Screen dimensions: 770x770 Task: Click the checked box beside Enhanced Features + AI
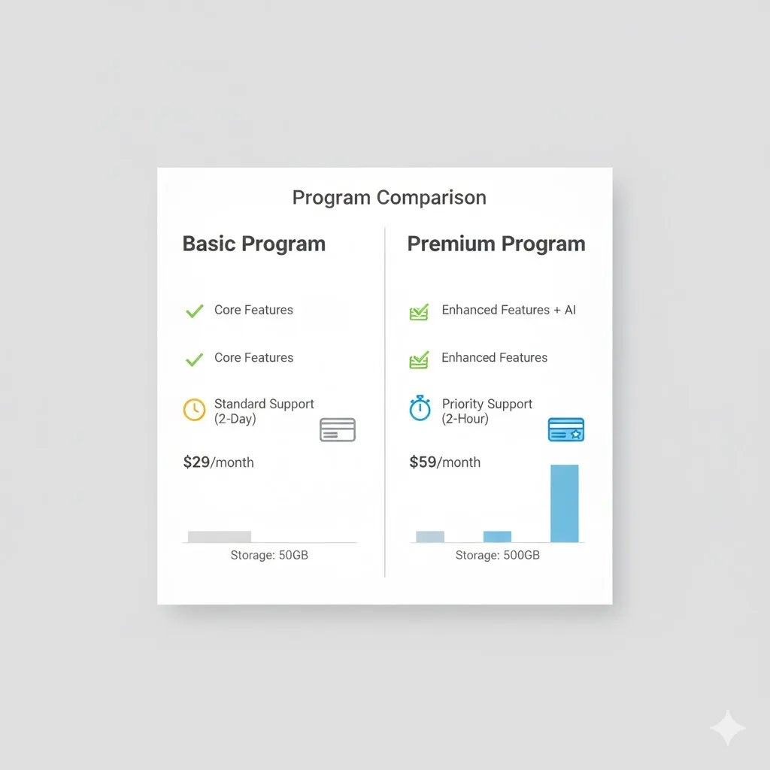pyautogui.click(x=419, y=311)
